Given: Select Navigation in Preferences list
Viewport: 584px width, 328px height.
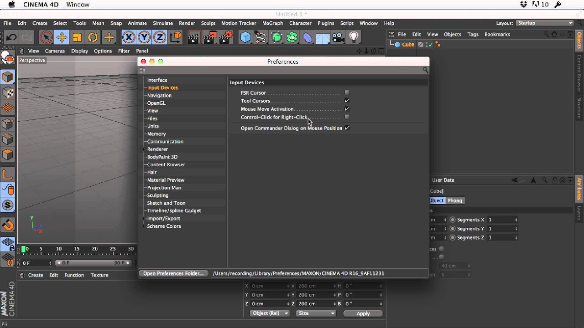Looking at the screenshot, I should pyautogui.click(x=159, y=95).
